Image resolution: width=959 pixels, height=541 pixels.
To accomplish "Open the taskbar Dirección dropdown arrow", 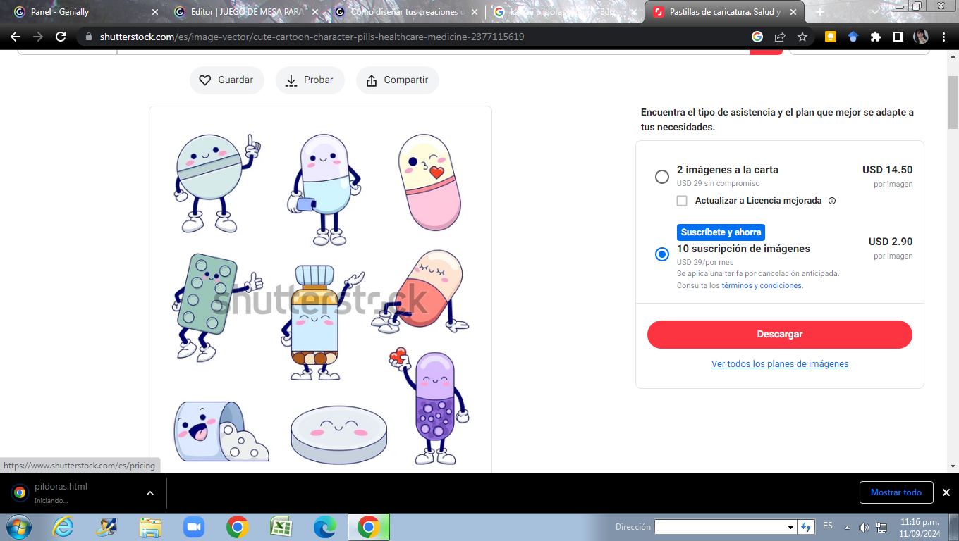I will click(790, 527).
